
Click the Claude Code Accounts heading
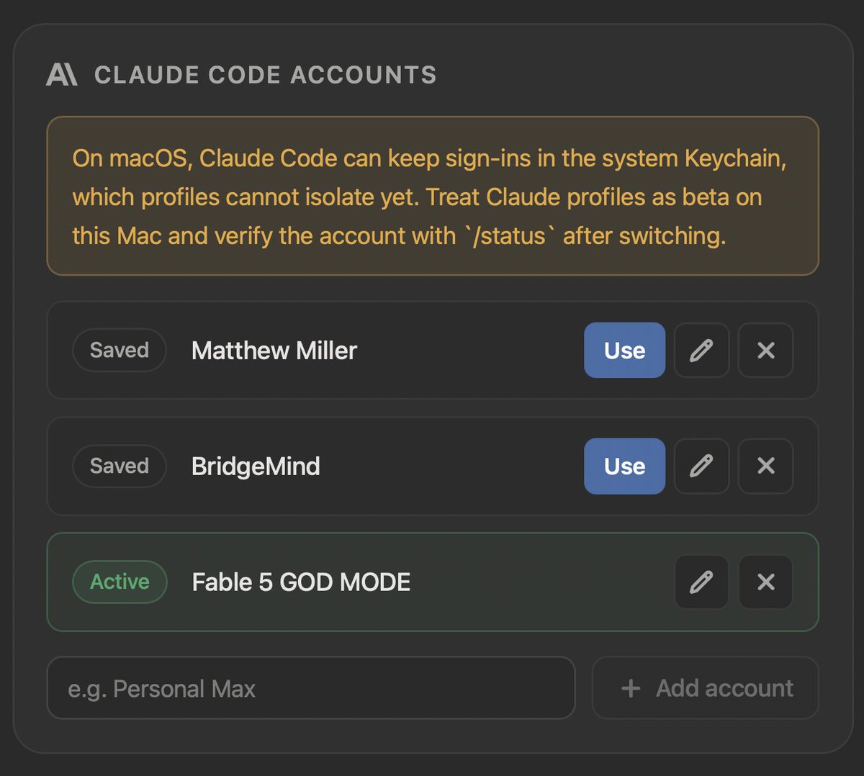pos(266,75)
